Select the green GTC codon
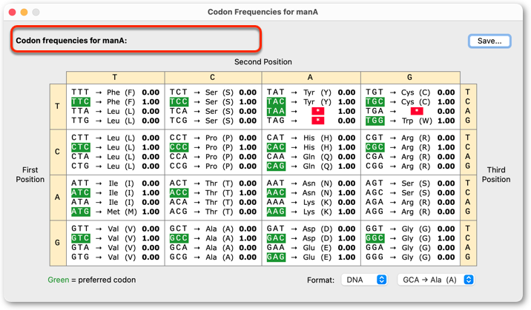Screen dimensions: 531x310 tap(81, 238)
